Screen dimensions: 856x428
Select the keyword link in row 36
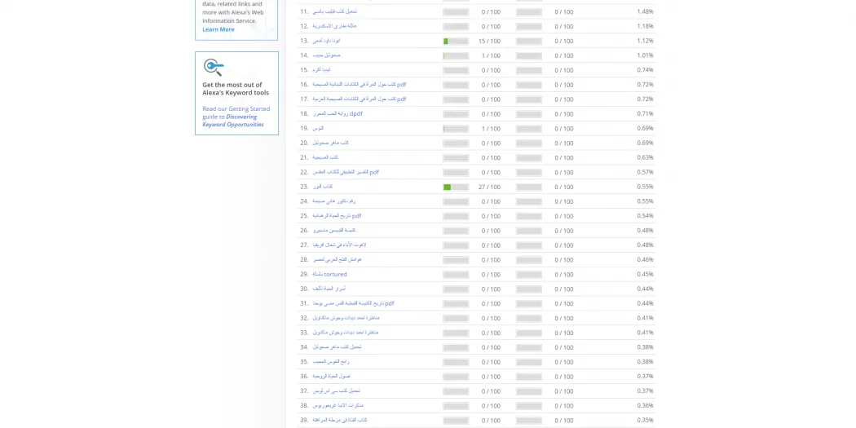(x=331, y=377)
